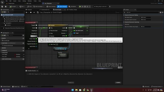
Task: Open the Content Drawer
Action: pyautogui.click(x=6, y=87)
